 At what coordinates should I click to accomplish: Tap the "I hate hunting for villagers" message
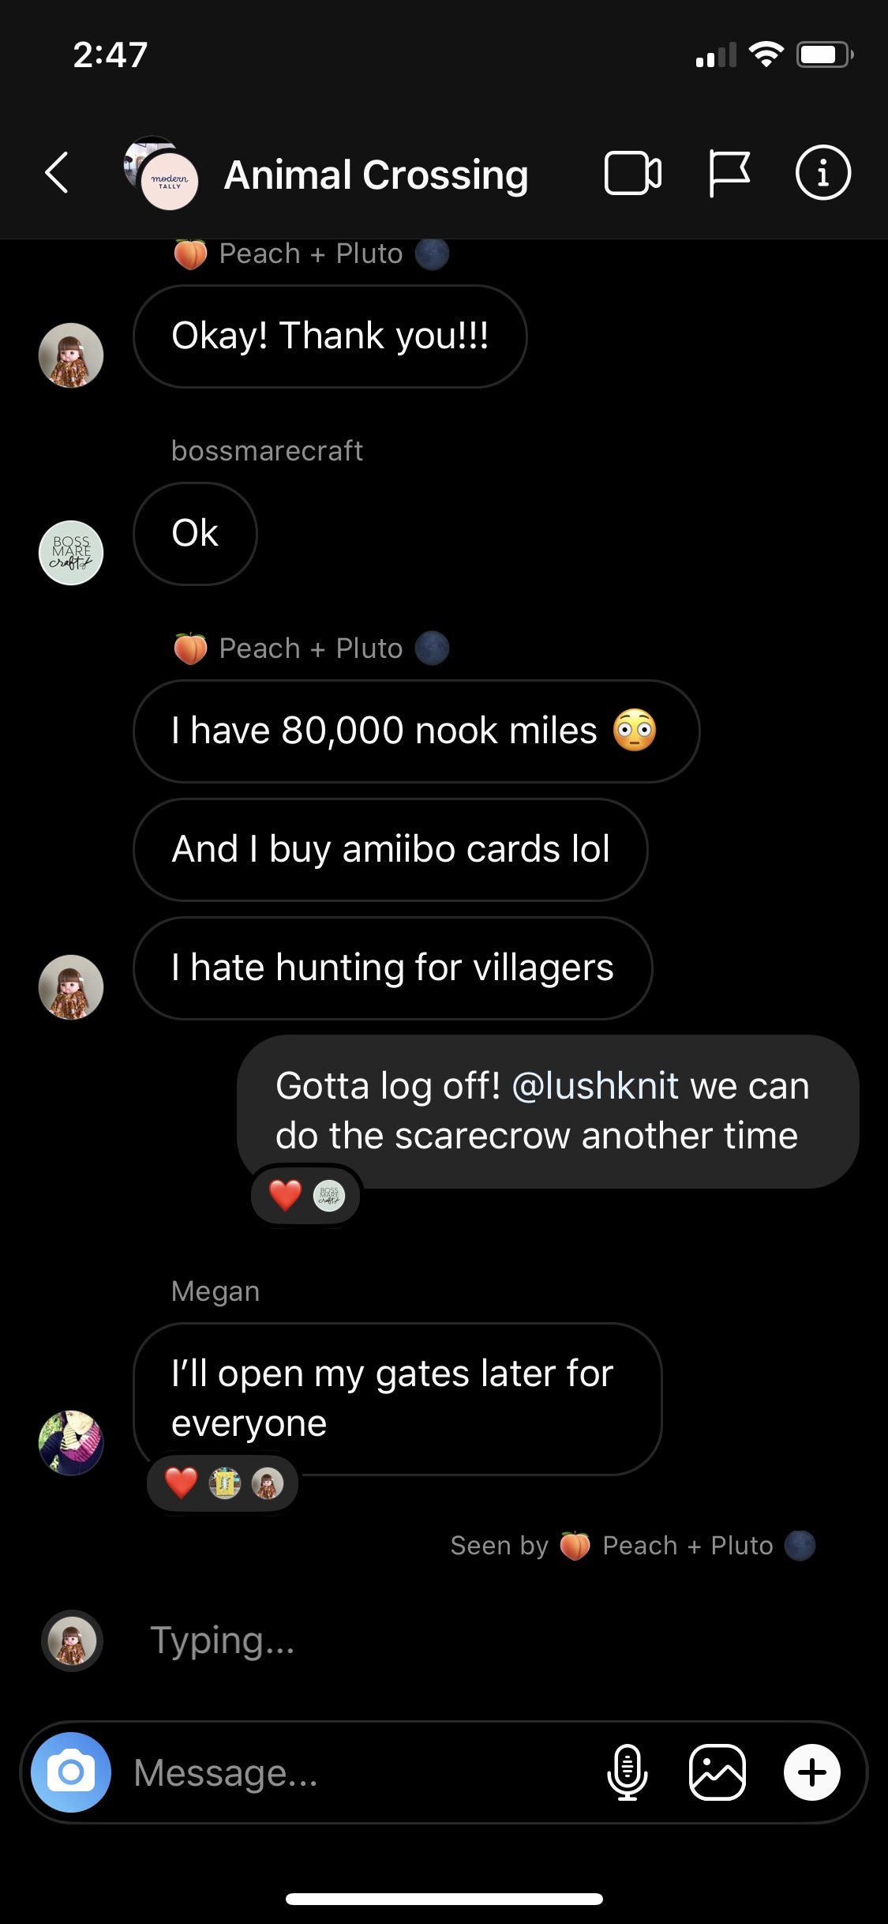(392, 968)
